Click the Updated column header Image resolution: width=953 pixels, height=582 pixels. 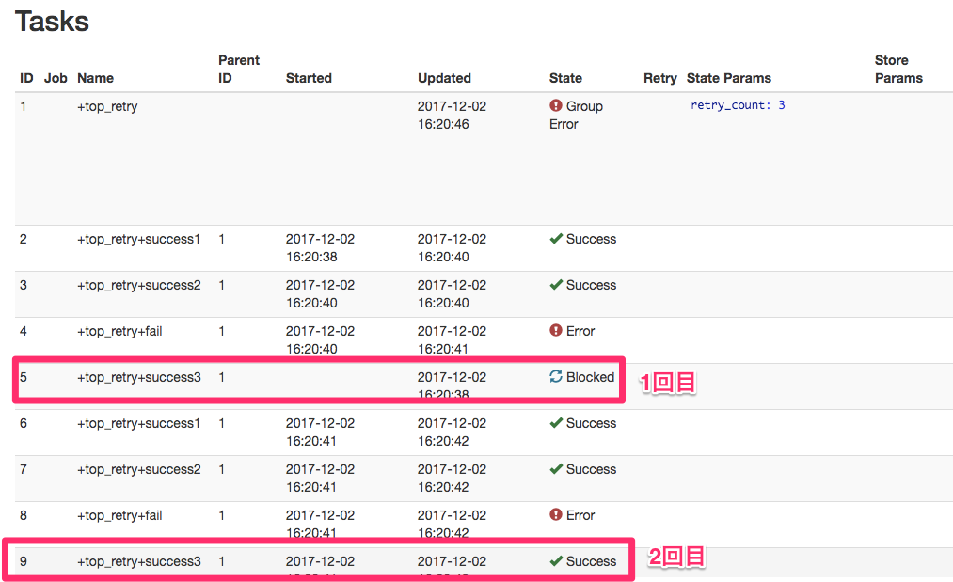pos(444,78)
